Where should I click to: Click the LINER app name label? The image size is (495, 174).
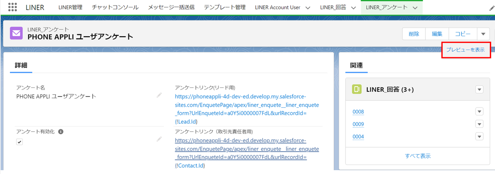coord(35,8)
